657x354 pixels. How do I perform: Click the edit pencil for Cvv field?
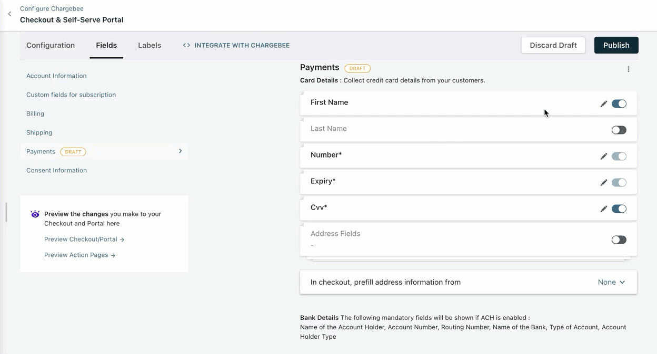pos(603,209)
